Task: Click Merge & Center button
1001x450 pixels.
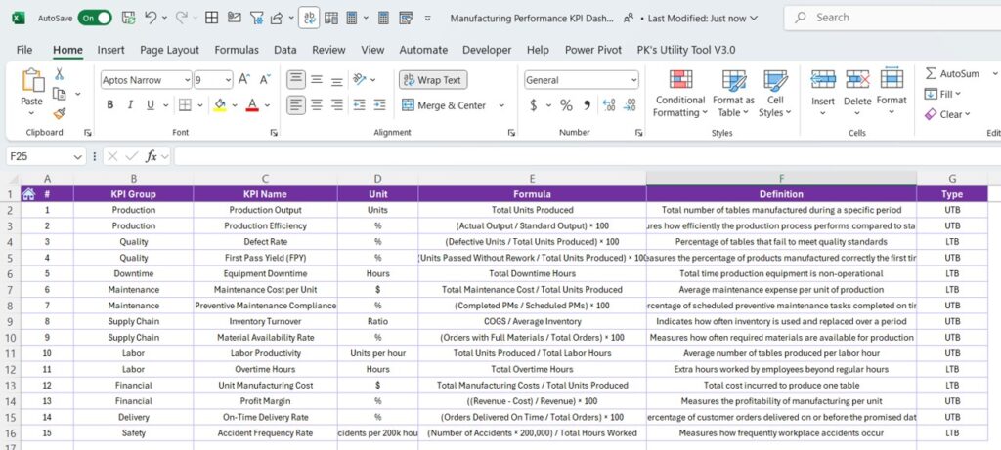Action: pos(445,105)
